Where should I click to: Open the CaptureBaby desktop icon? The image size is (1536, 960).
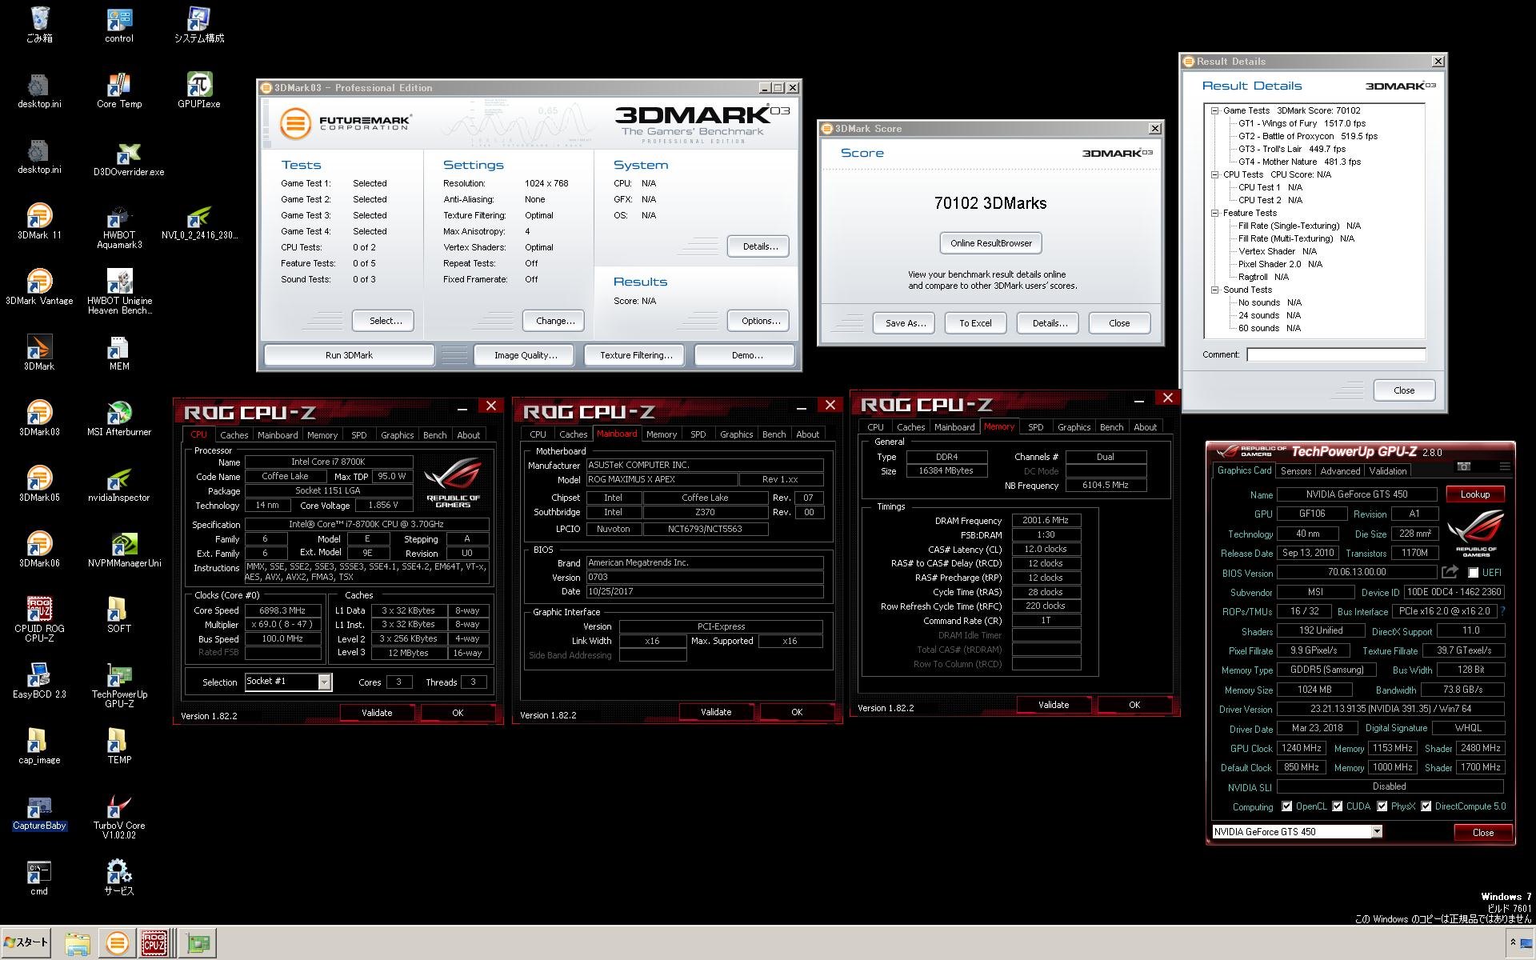(38, 813)
